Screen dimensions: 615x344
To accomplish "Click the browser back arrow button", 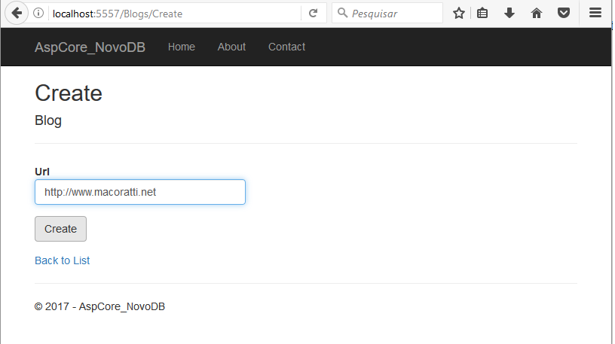I will point(17,14).
